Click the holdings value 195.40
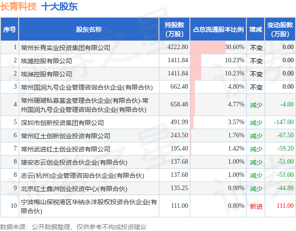 (179, 148)
